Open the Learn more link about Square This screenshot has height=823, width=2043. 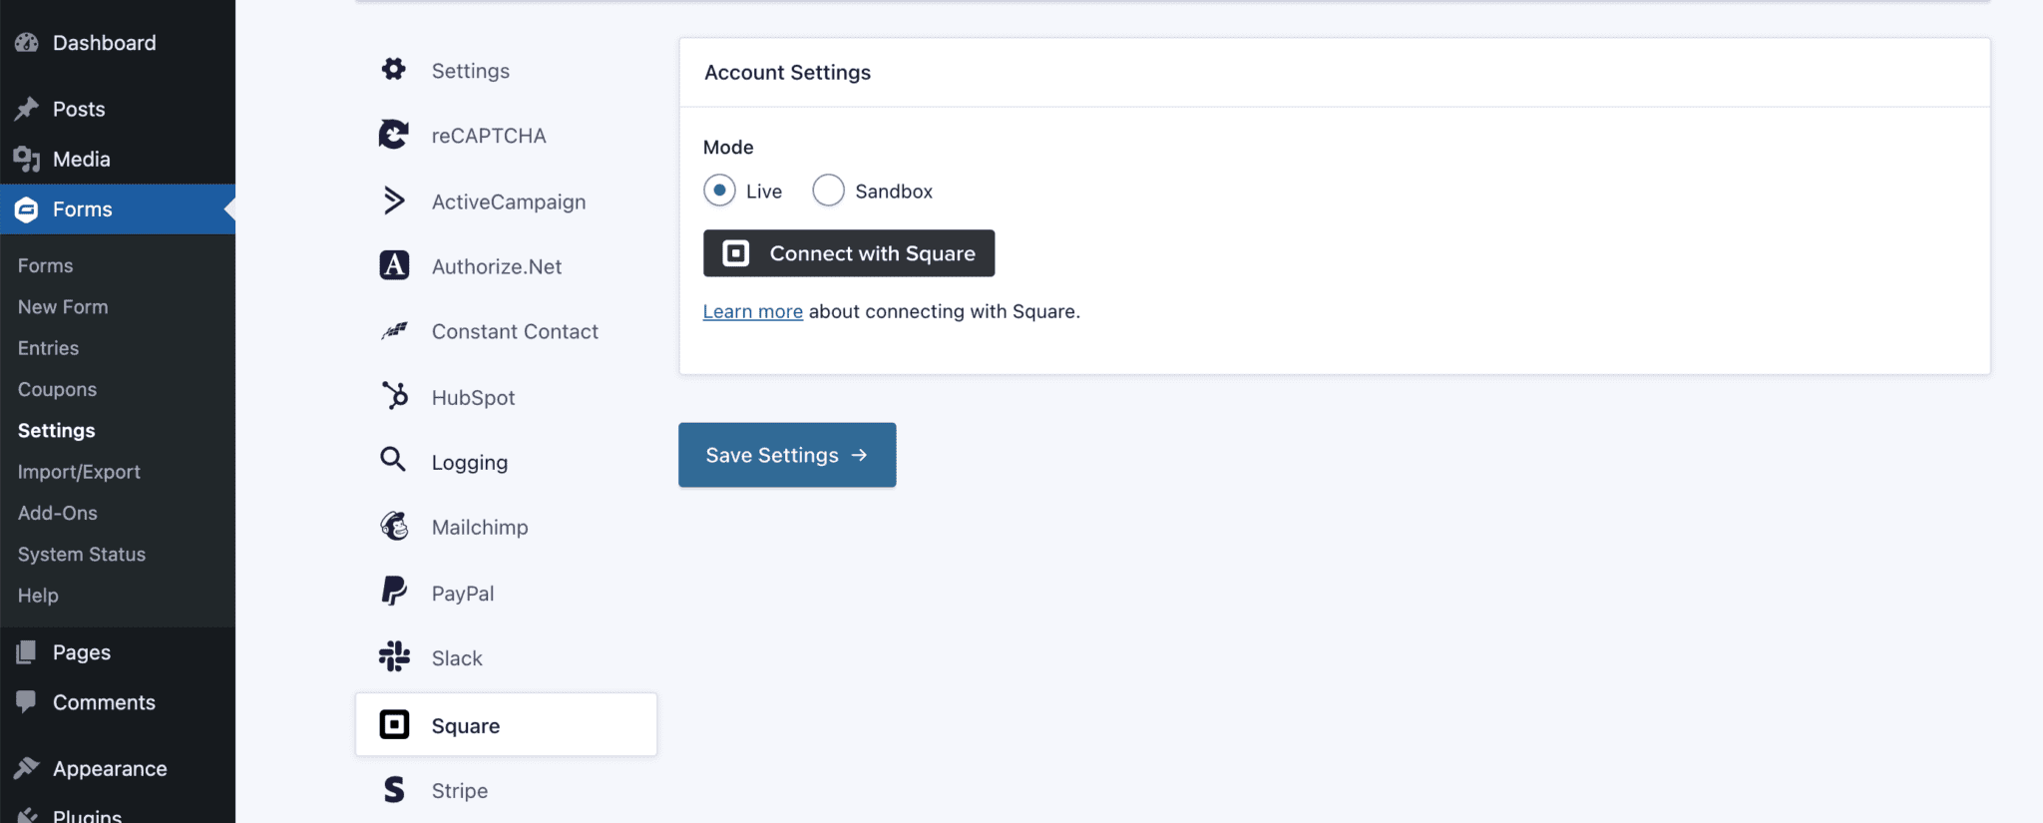pos(752,310)
